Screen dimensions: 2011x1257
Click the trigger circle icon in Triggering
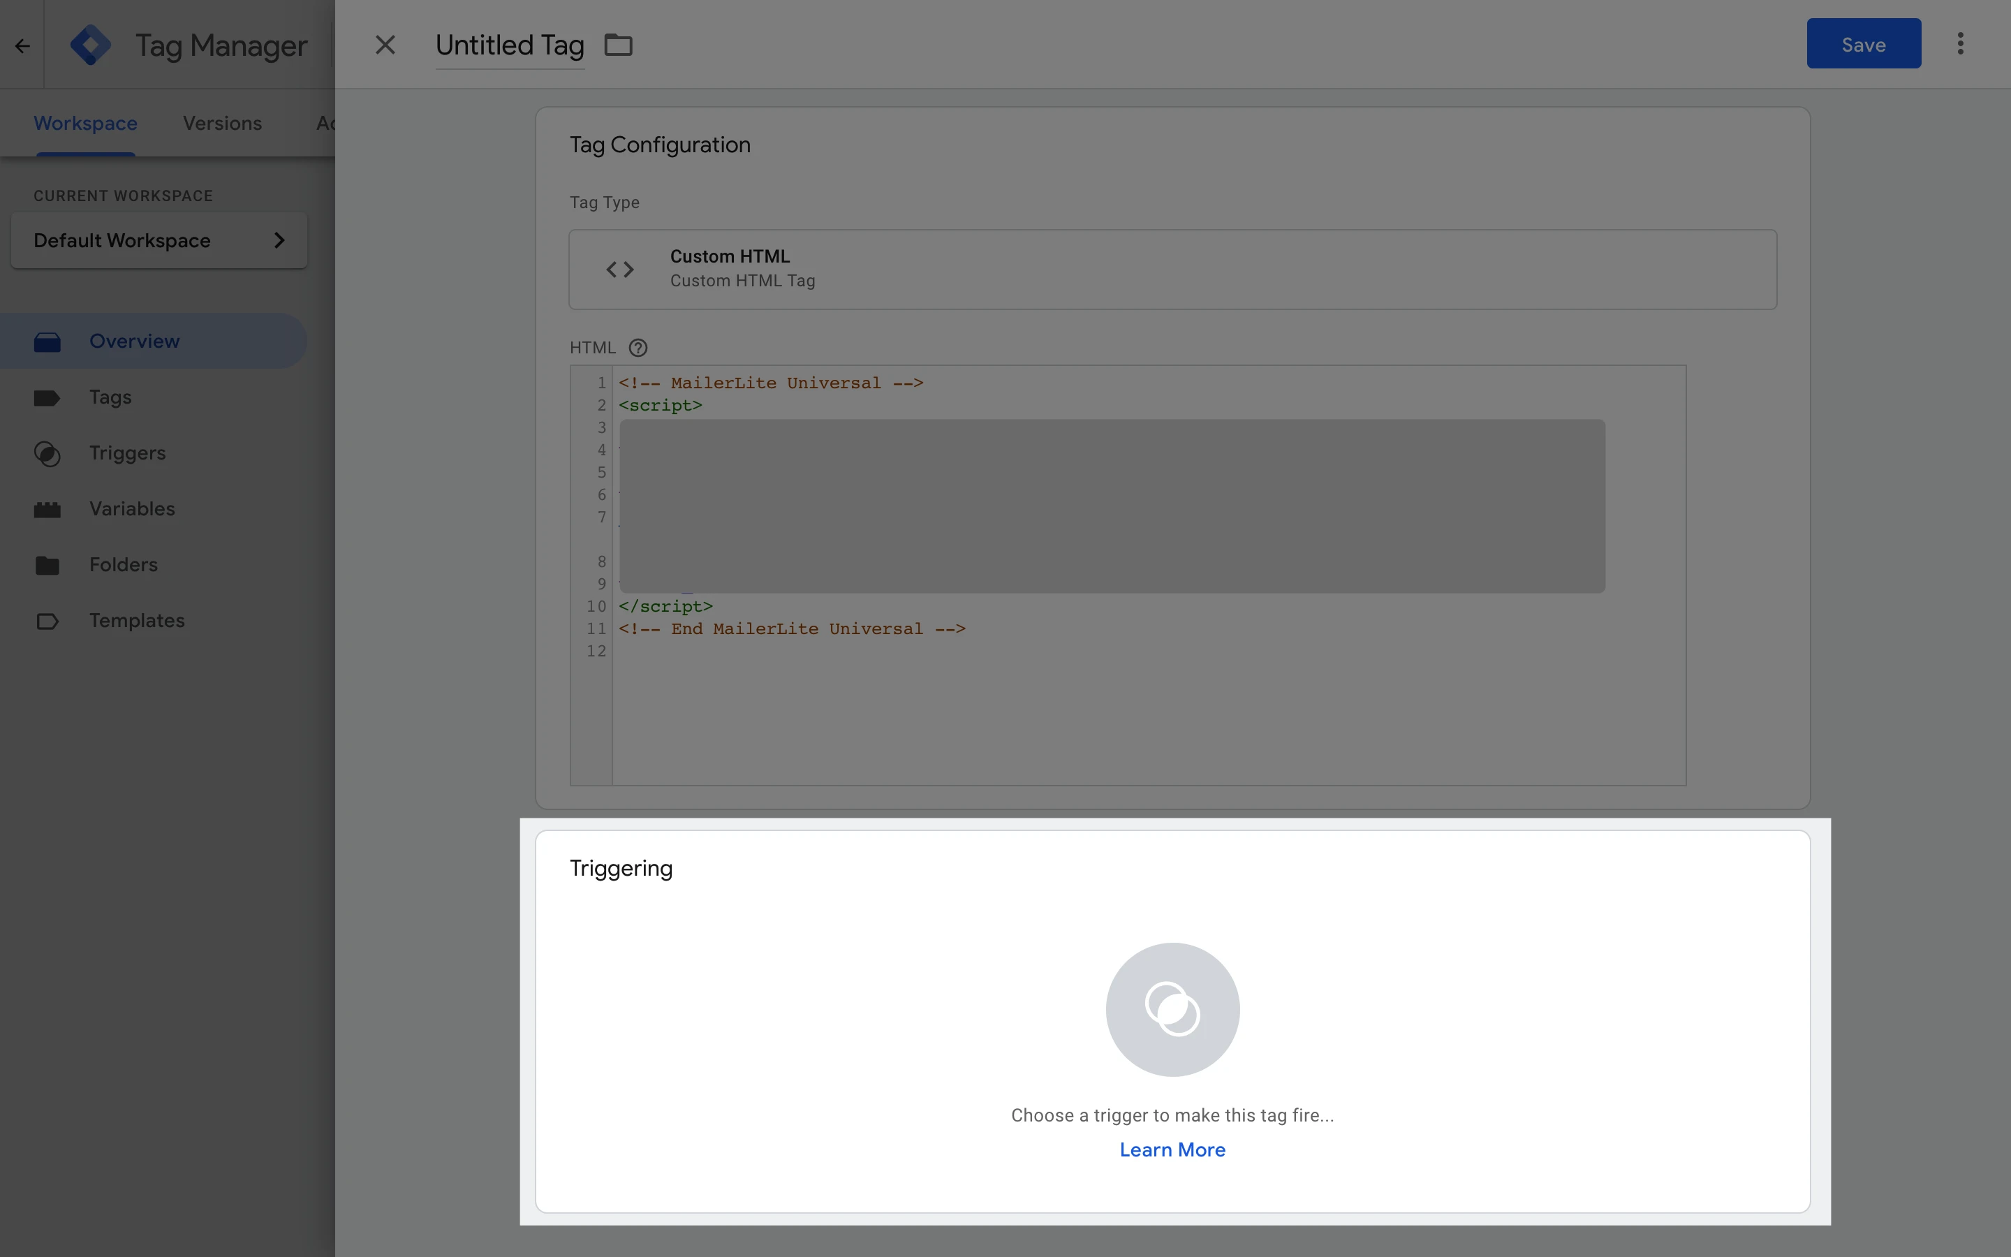[1172, 1009]
